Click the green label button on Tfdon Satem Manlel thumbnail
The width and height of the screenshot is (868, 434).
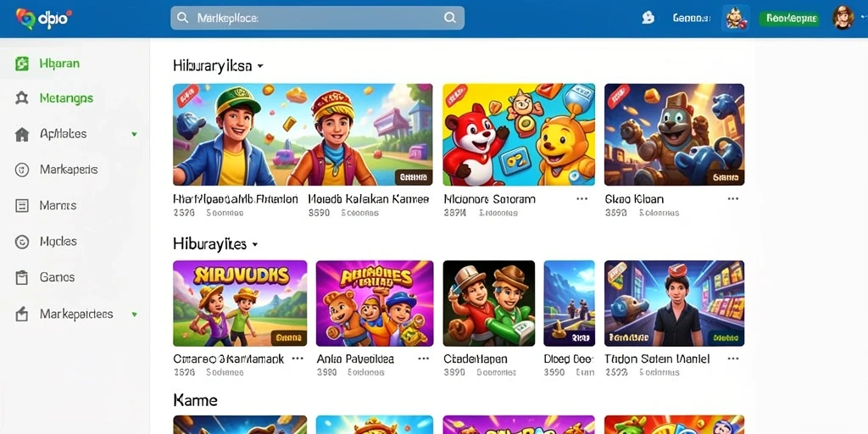click(726, 337)
